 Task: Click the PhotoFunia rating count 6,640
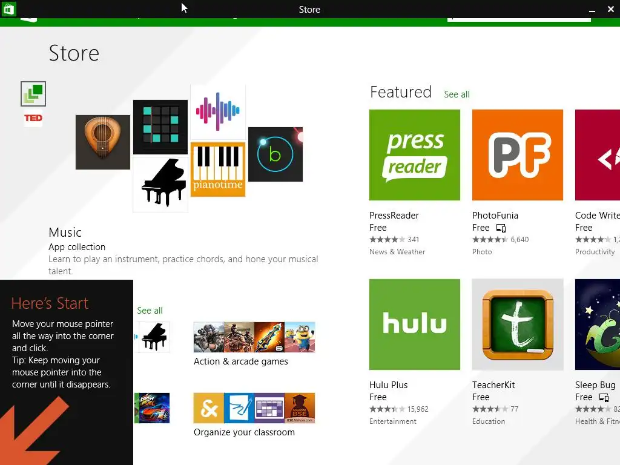[519, 240]
